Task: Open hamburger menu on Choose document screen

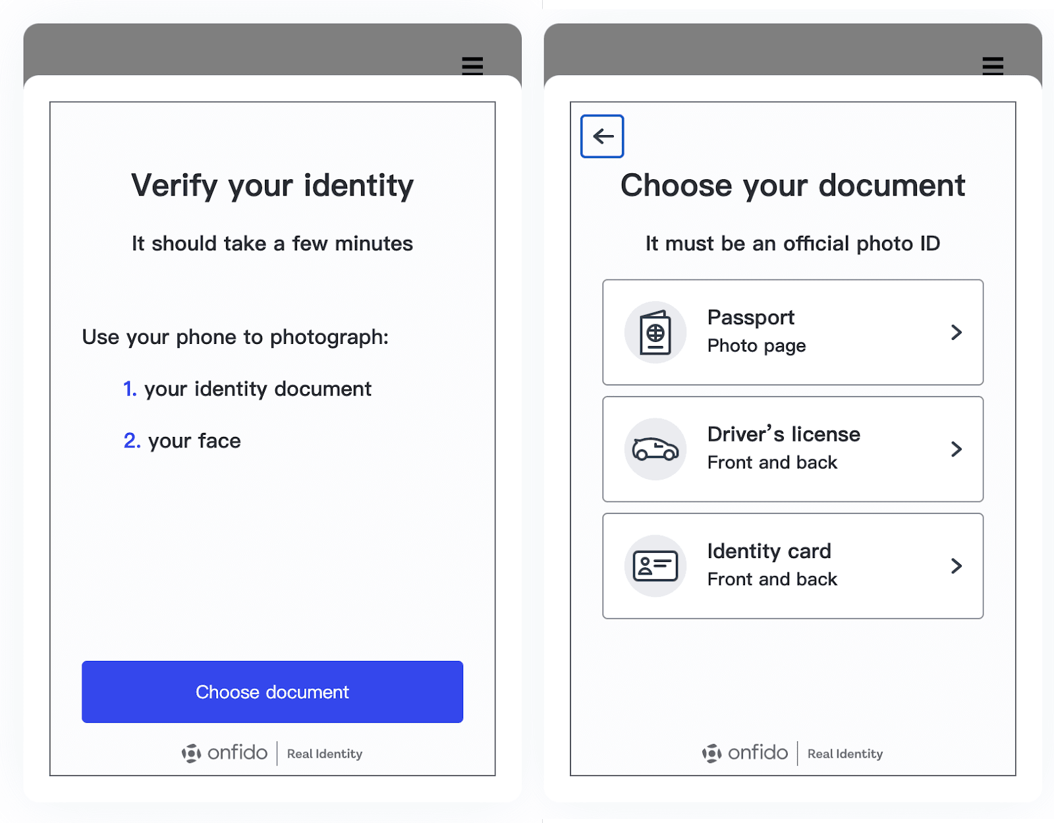Action: click(993, 66)
